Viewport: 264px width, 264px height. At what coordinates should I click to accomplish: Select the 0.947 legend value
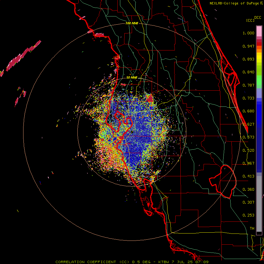248,46
